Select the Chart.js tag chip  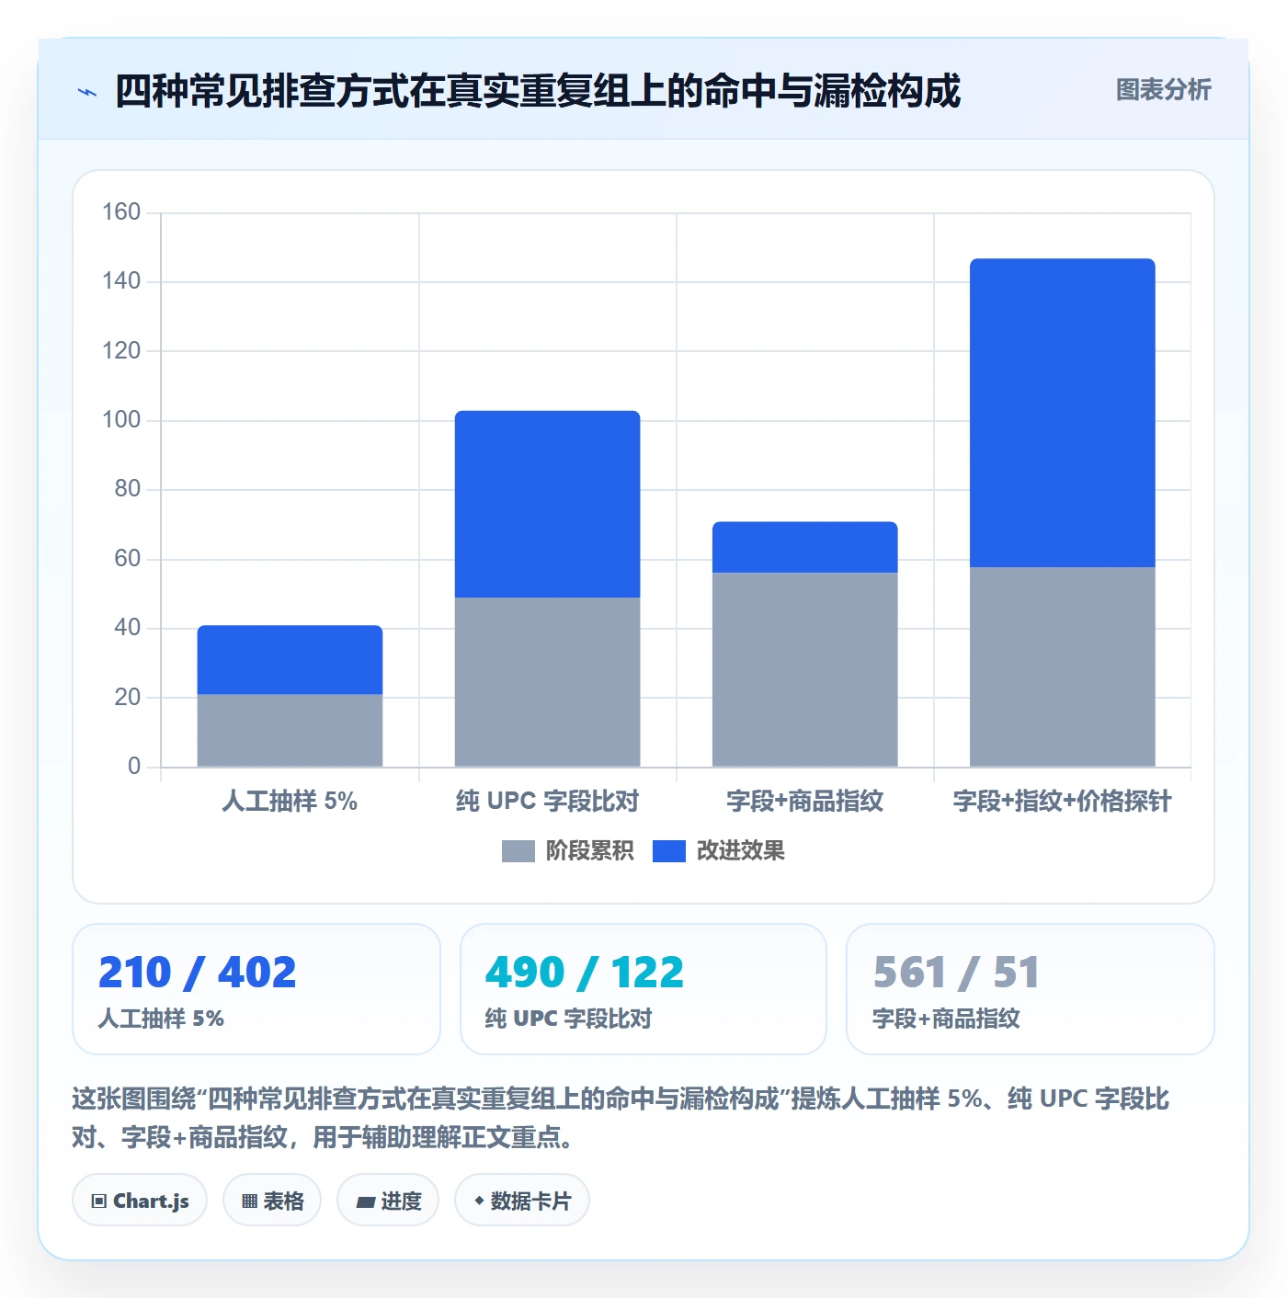tap(140, 1201)
